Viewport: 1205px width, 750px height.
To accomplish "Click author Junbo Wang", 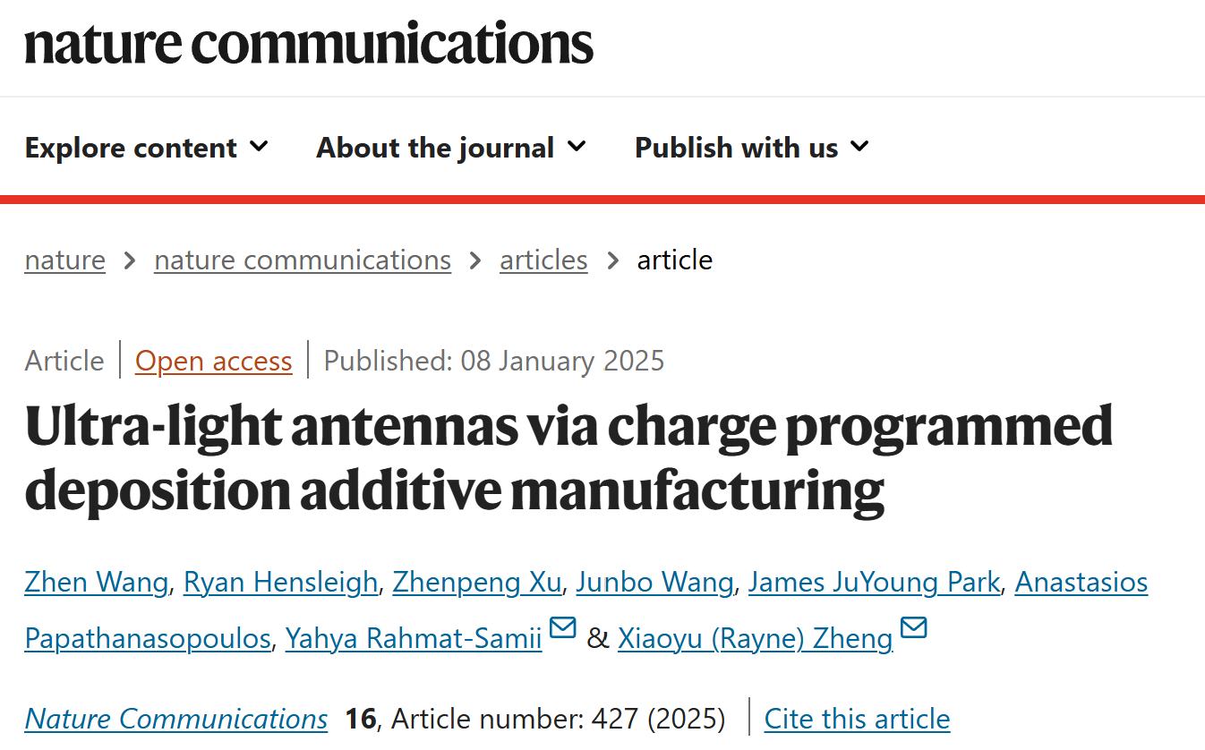I will pyautogui.click(x=654, y=583).
